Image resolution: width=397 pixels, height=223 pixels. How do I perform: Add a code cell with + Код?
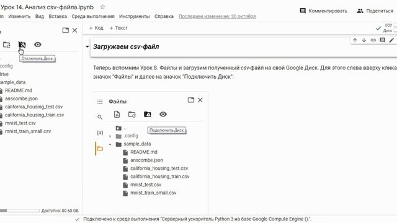(x=96, y=28)
